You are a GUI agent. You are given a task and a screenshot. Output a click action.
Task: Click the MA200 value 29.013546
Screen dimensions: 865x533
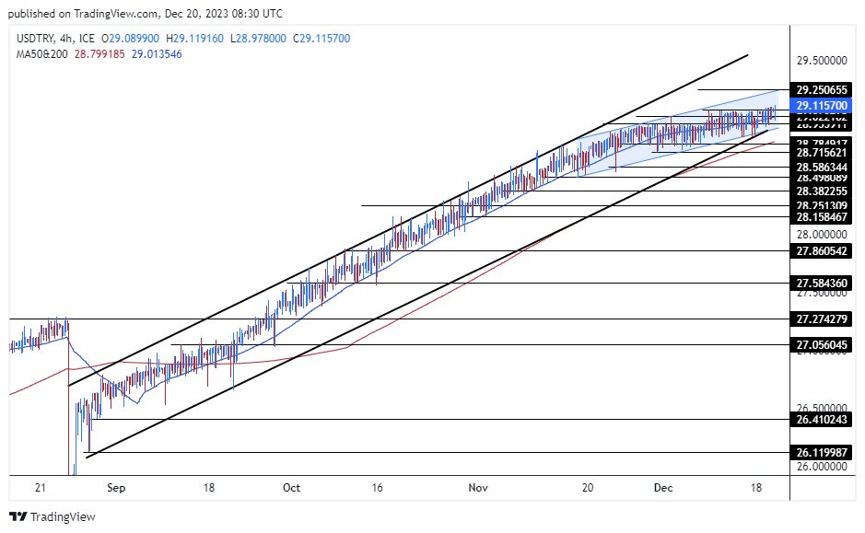click(157, 54)
